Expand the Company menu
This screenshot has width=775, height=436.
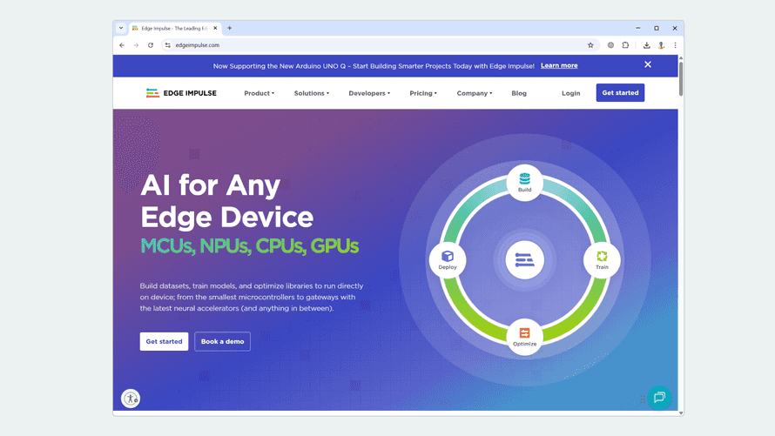(474, 93)
